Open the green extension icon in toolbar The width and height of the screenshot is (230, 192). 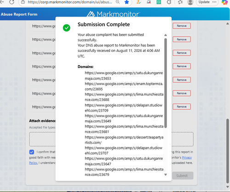point(159,2)
